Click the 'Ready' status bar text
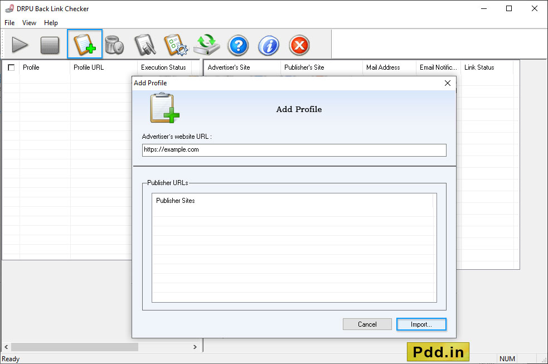Image resolution: width=548 pixels, height=364 pixels. (x=11, y=359)
